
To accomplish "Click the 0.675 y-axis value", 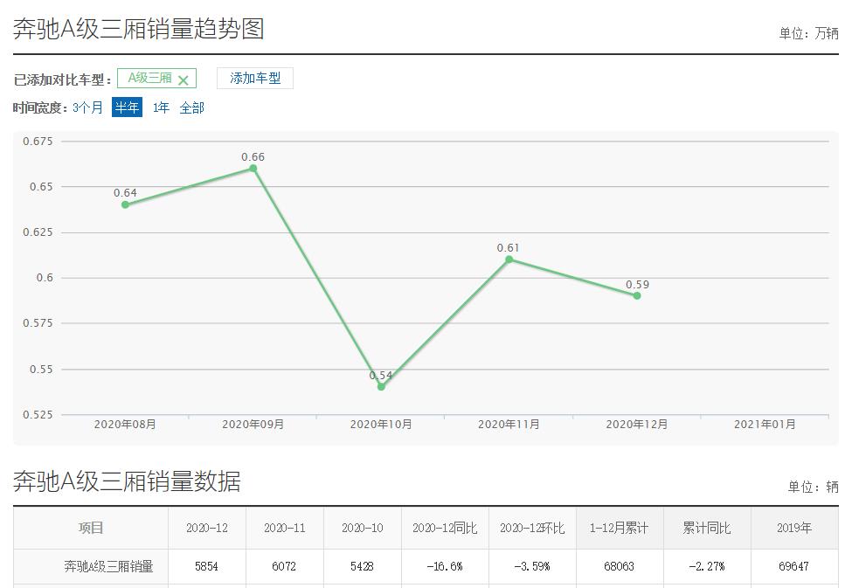I will point(38,142).
